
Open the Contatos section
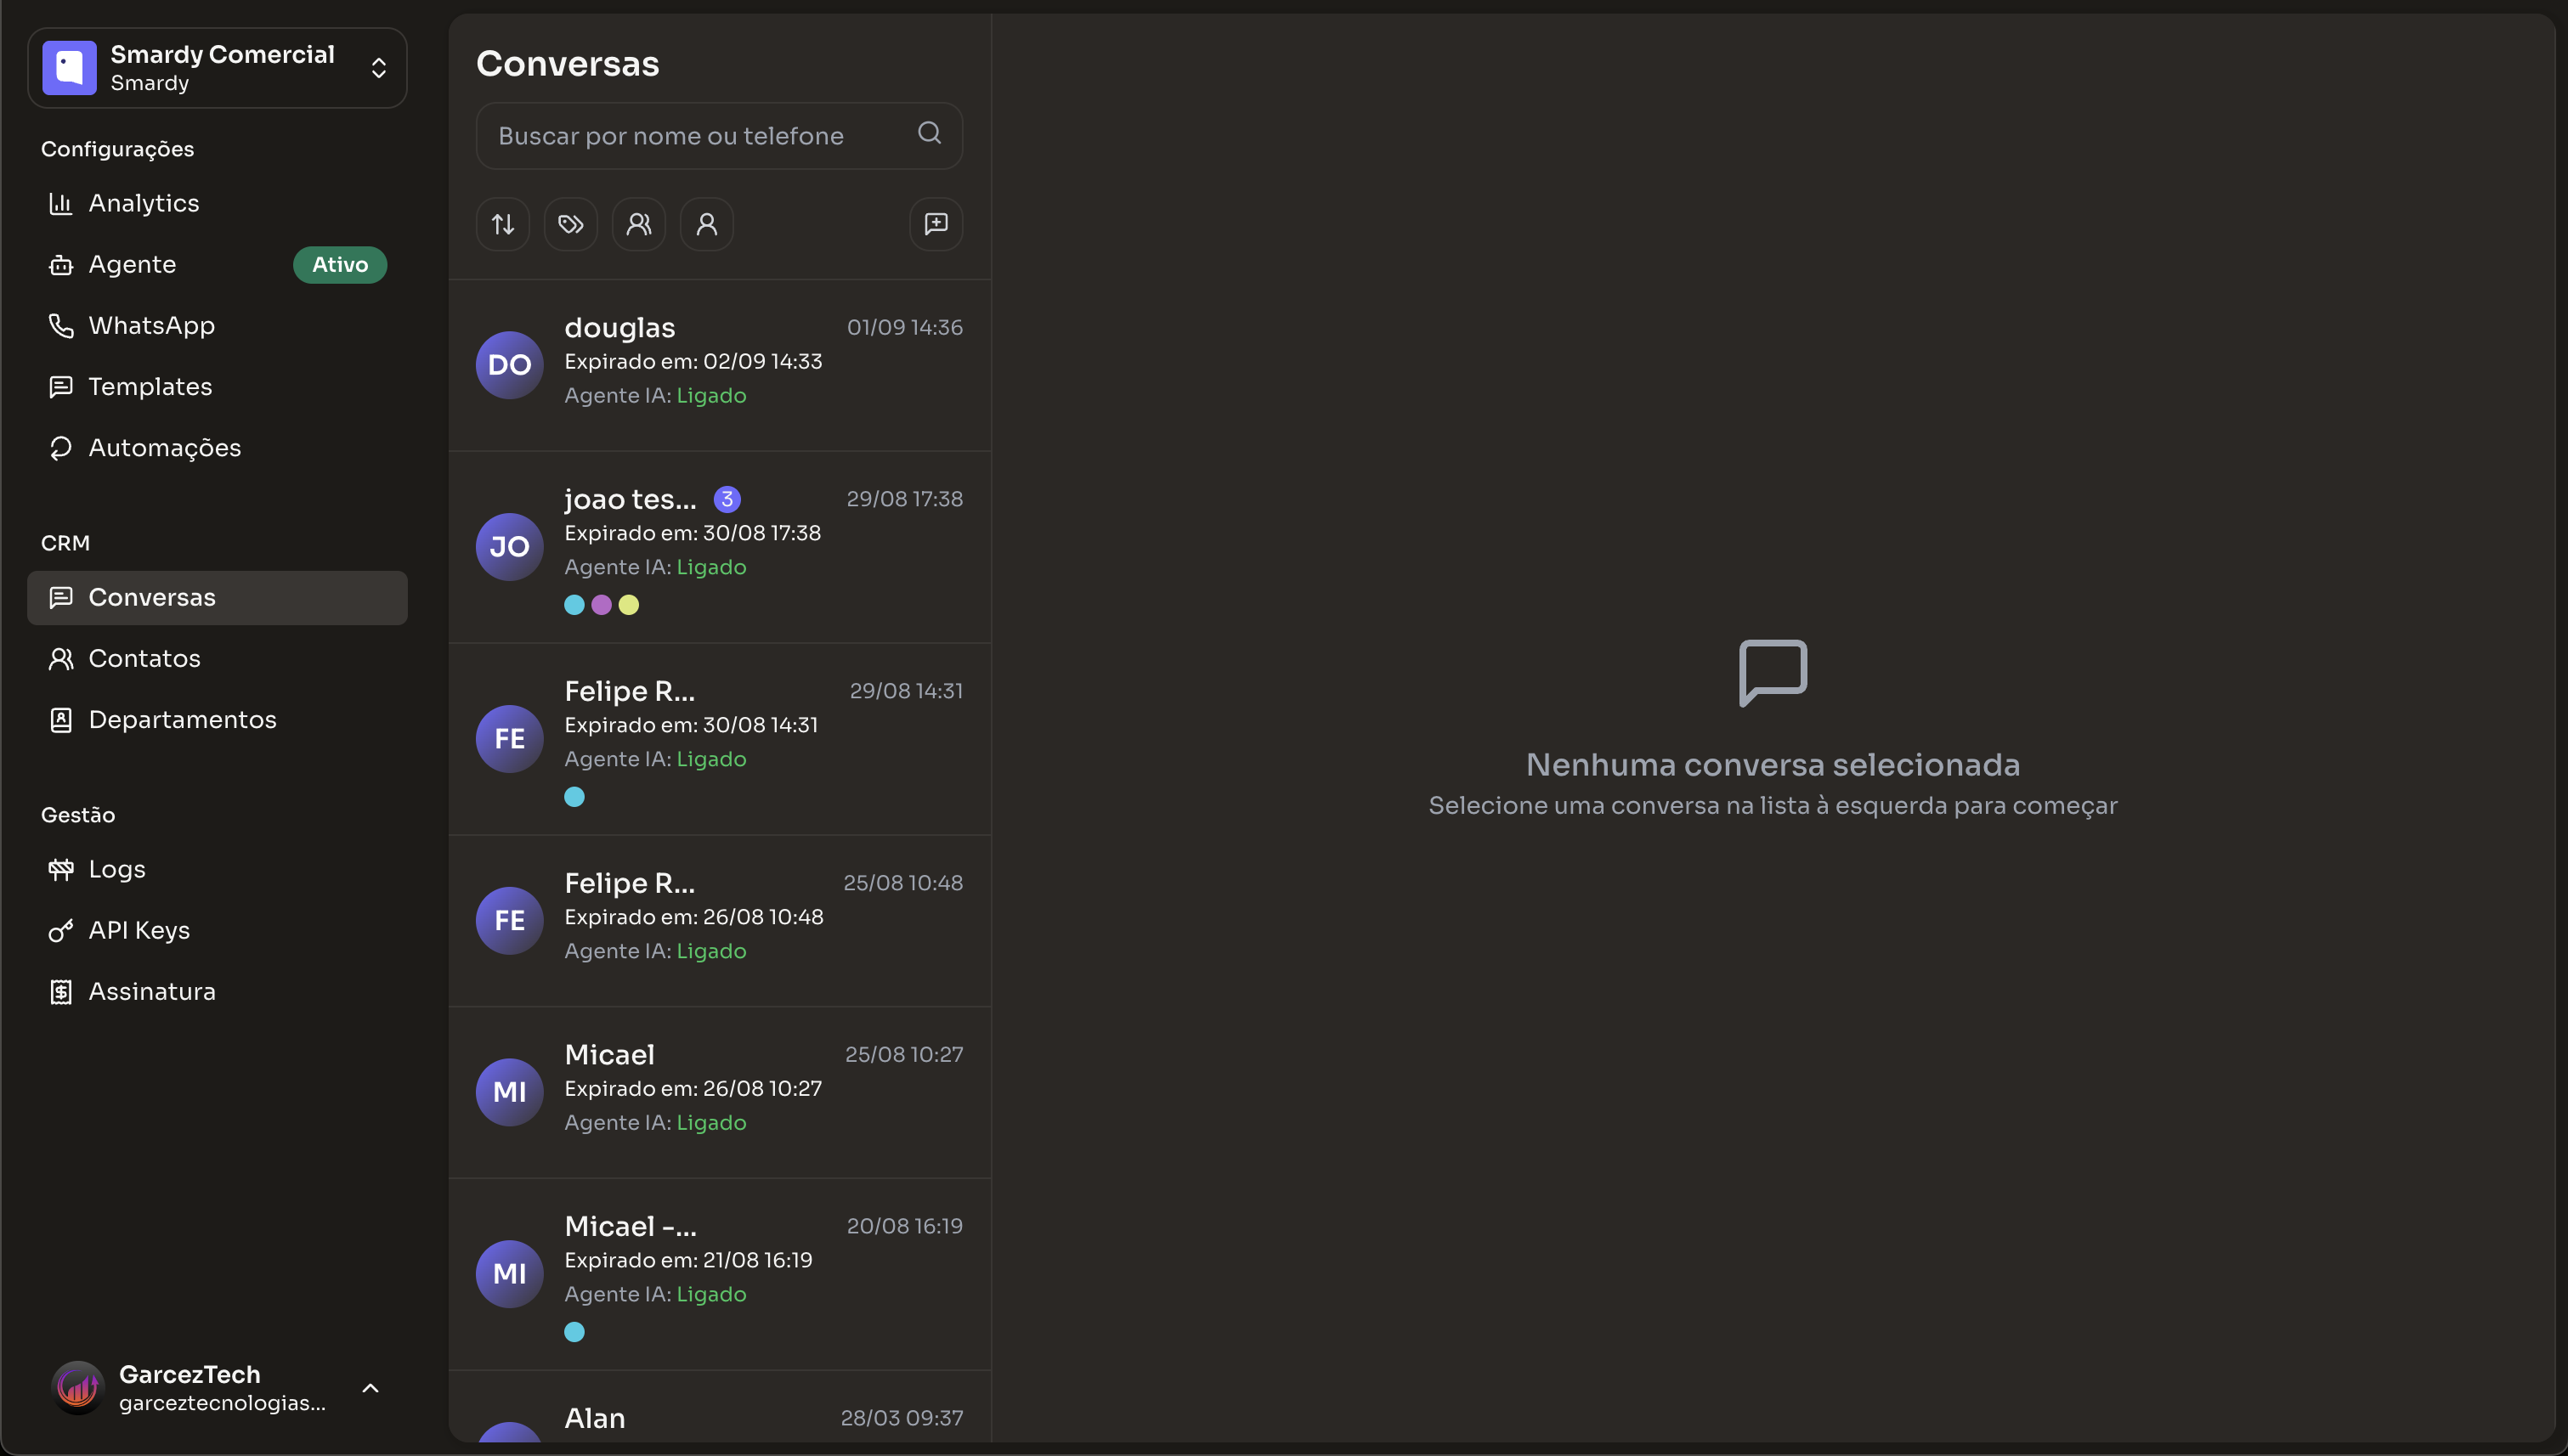click(x=143, y=658)
